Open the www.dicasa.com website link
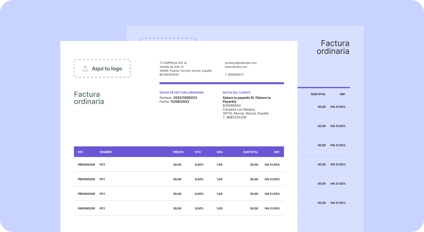 (x=236, y=67)
